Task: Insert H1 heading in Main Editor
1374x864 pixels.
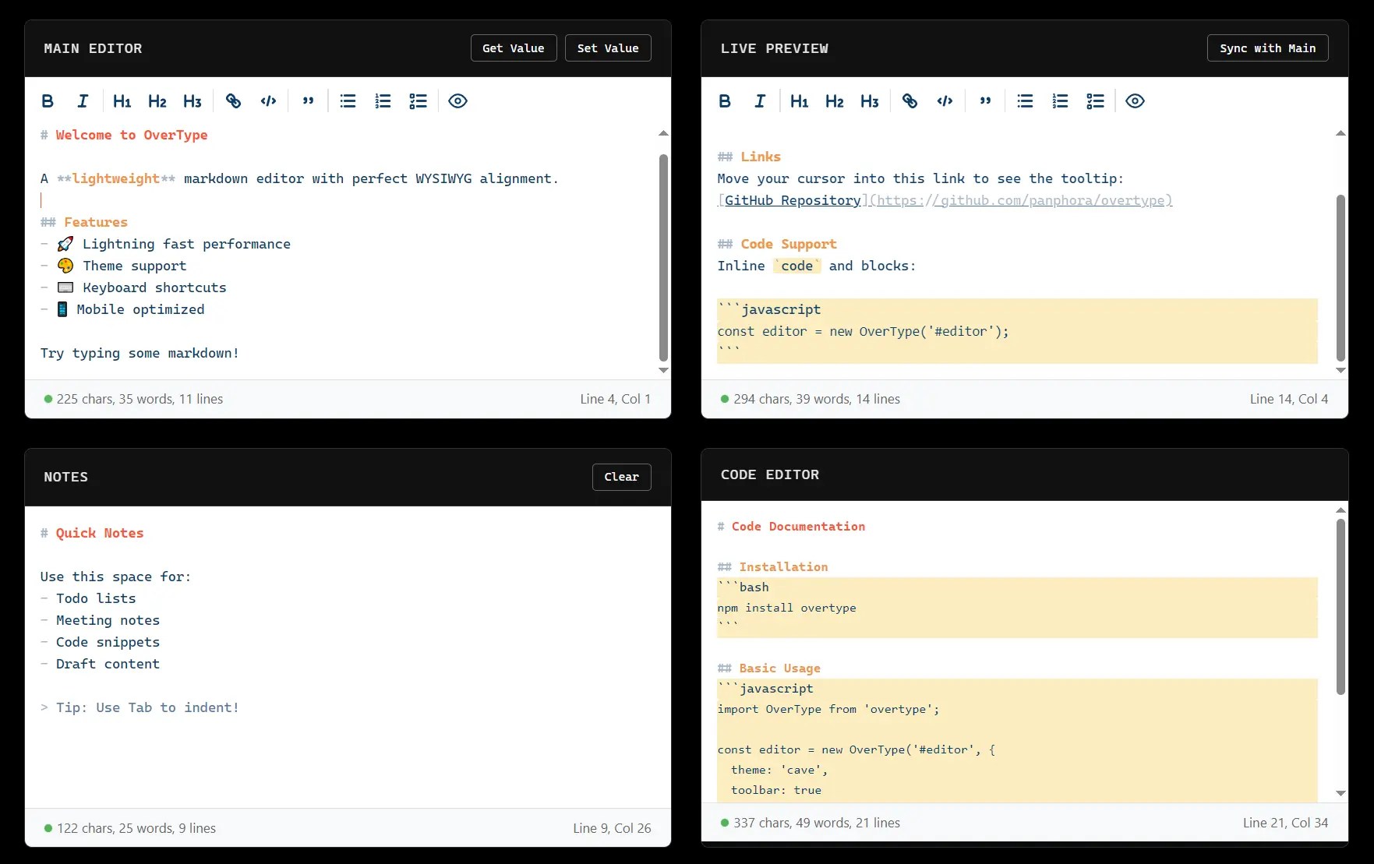Action: pyautogui.click(x=122, y=101)
